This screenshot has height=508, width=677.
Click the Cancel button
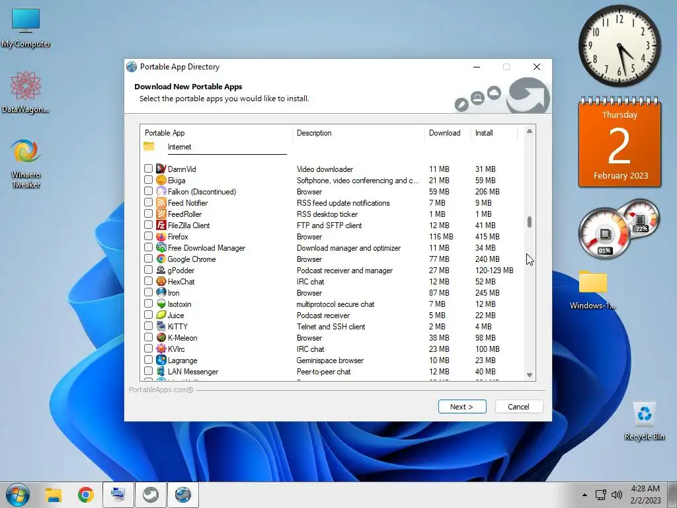click(518, 407)
